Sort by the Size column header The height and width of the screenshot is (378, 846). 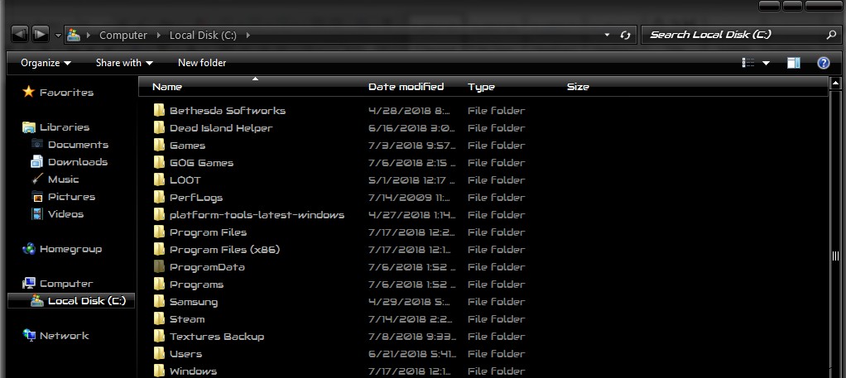point(578,87)
